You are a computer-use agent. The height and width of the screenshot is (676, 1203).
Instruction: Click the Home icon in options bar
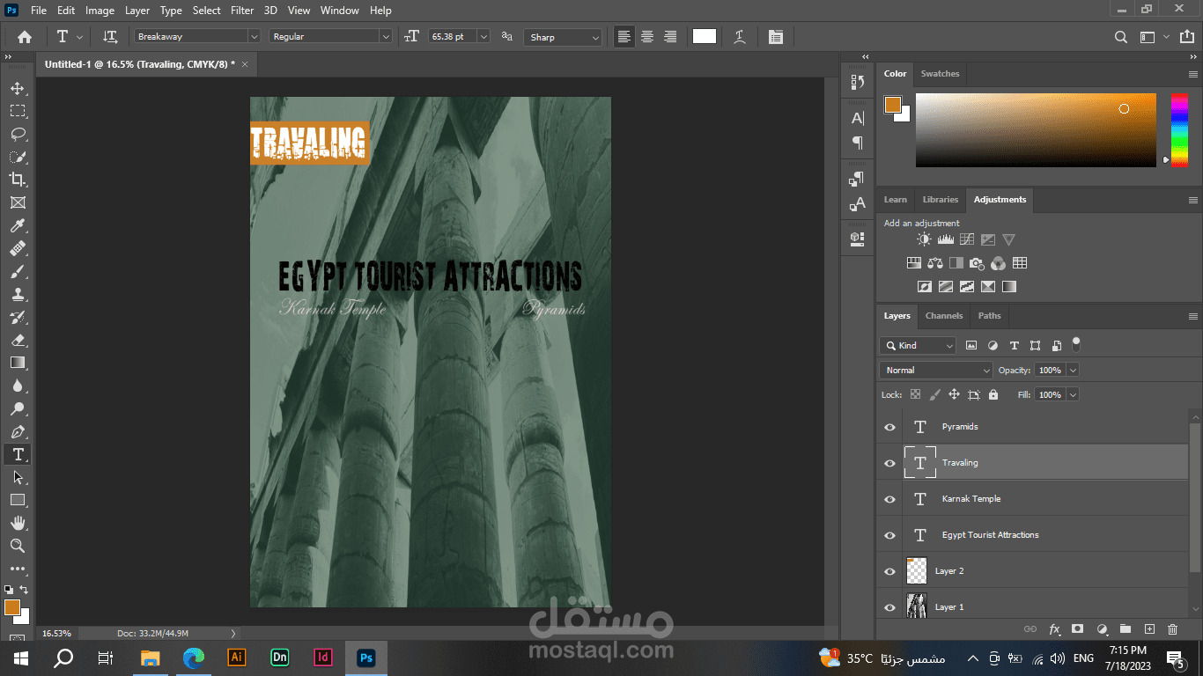[25, 37]
